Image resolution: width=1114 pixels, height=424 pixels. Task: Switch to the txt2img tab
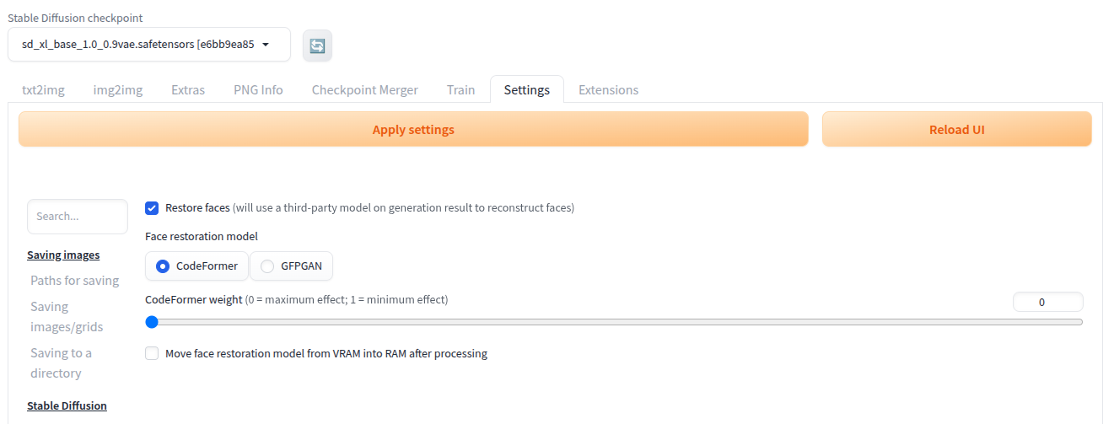point(43,89)
